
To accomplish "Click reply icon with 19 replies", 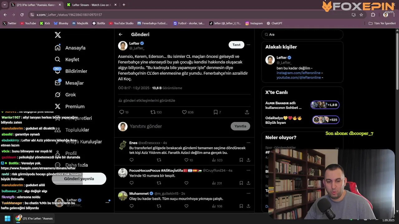I will (x=122, y=112).
